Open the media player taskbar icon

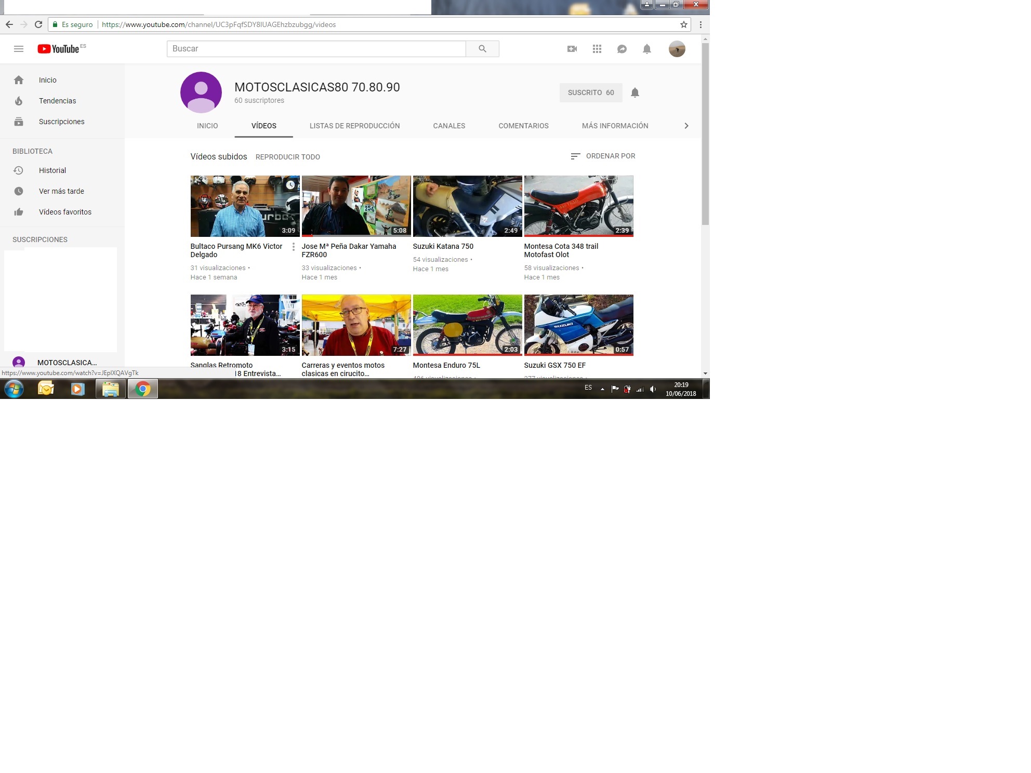pyautogui.click(x=77, y=389)
